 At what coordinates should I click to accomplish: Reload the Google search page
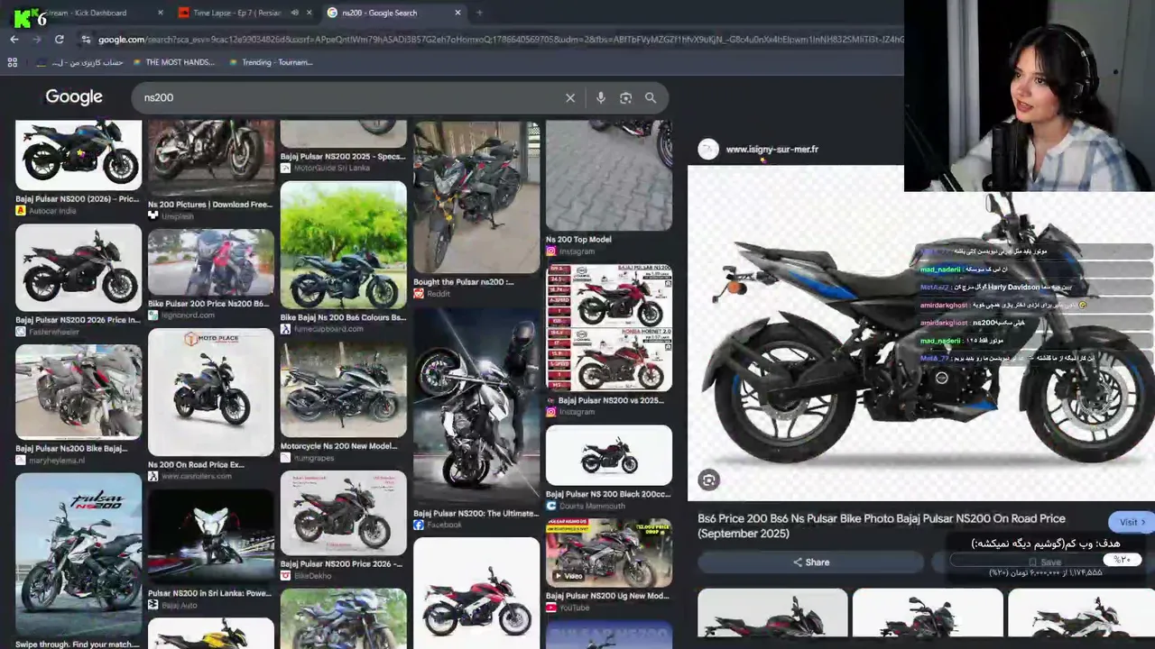[x=59, y=40]
